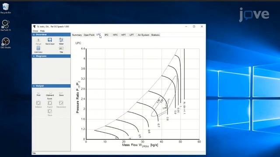Click the window title bar text
The width and height of the screenshot is (280, 157).
(53, 27)
